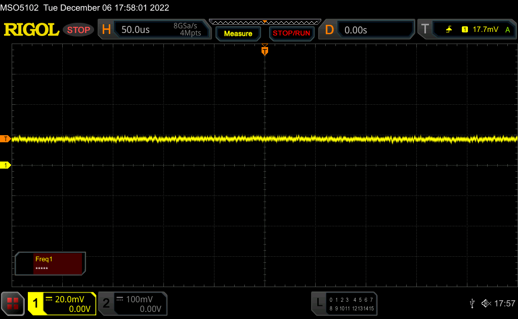The image size is (518, 319).
Task: Toggle the muted speaker icon
Action: pos(486,303)
